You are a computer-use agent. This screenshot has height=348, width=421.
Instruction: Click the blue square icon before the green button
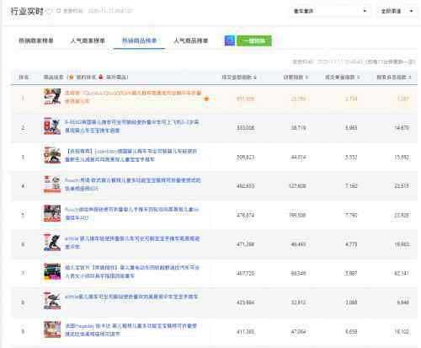[230, 40]
